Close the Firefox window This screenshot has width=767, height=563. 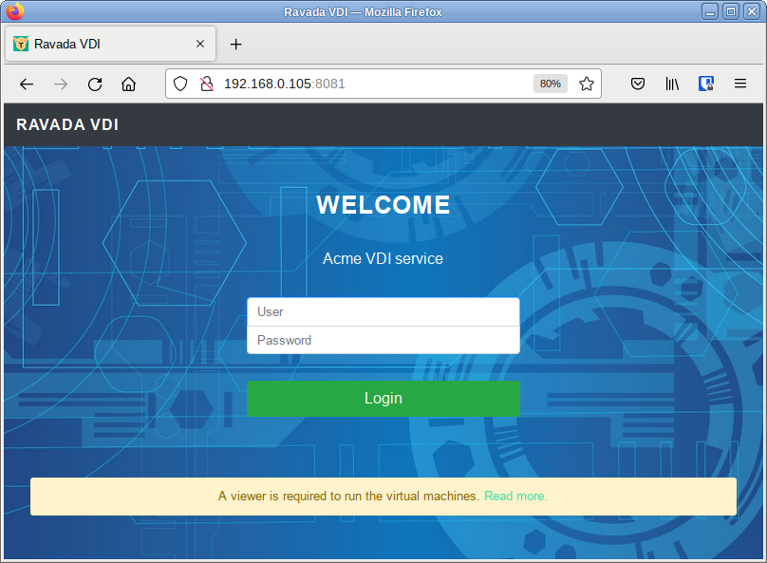click(x=752, y=11)
